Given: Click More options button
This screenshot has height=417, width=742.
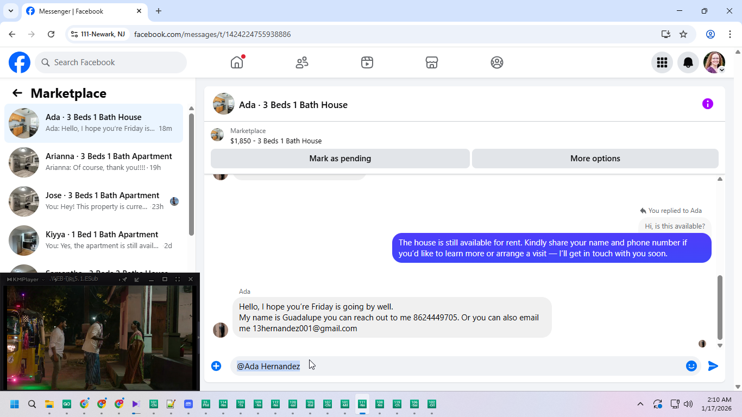Looking at the screenshot, I should pos(595,159).
